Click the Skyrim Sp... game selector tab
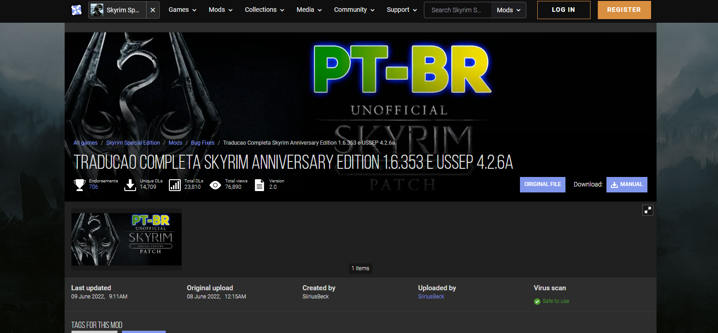 coord(117,10)
